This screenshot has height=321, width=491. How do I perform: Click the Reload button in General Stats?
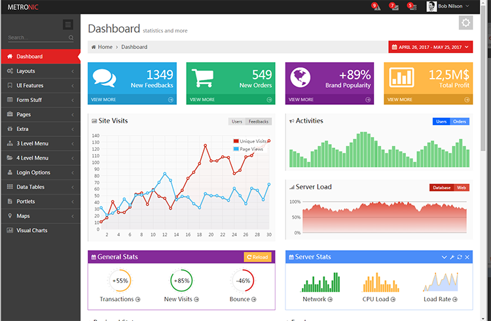click(257, 257)
